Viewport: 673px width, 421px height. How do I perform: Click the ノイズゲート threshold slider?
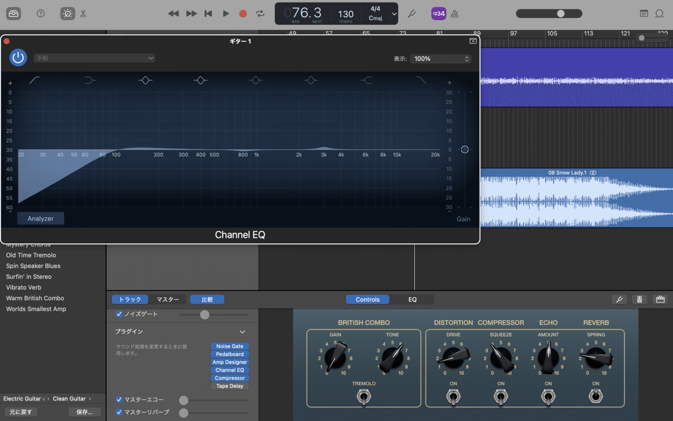pos(213,315)
